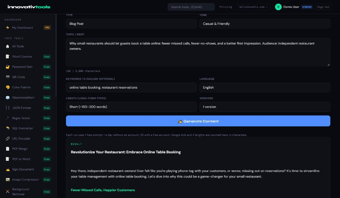Click the URL Encoder link icon
Image resolution: width=340 pixels, height=198 pixels.
(x=8, y=139)
